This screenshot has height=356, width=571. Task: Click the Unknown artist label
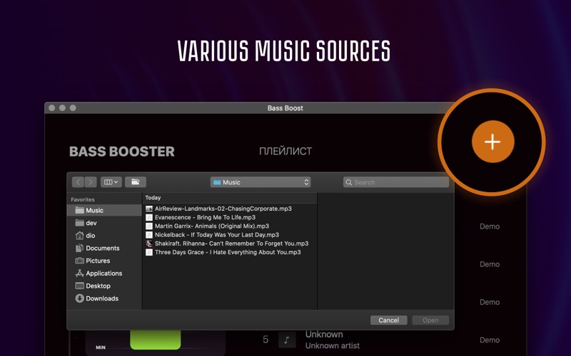(x=333, y=346)
